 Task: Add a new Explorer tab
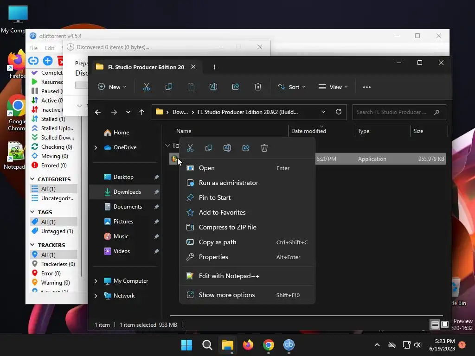[x=214, y=67]
